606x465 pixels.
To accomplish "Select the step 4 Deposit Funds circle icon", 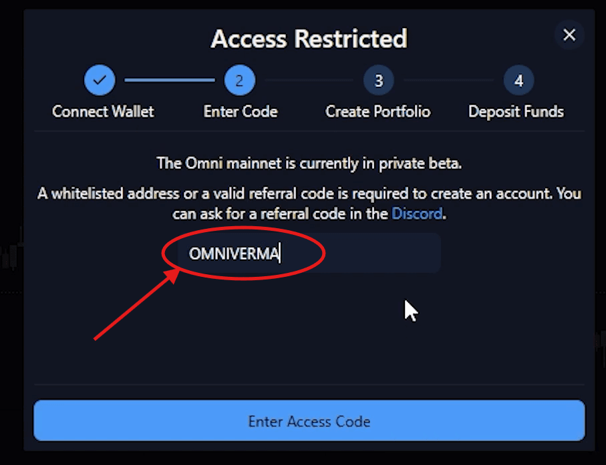I will coord(518,79).
